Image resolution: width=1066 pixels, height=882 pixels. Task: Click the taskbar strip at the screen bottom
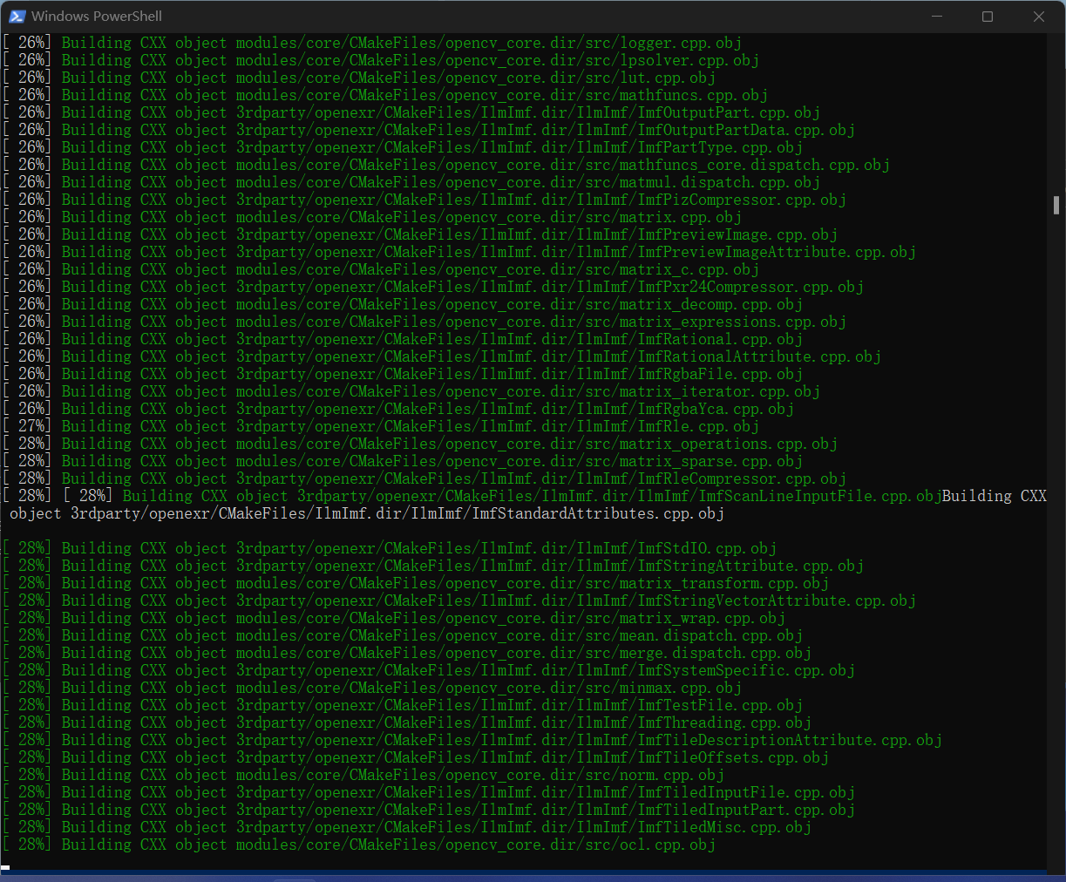pyautogui.click(x=533, y=877)
